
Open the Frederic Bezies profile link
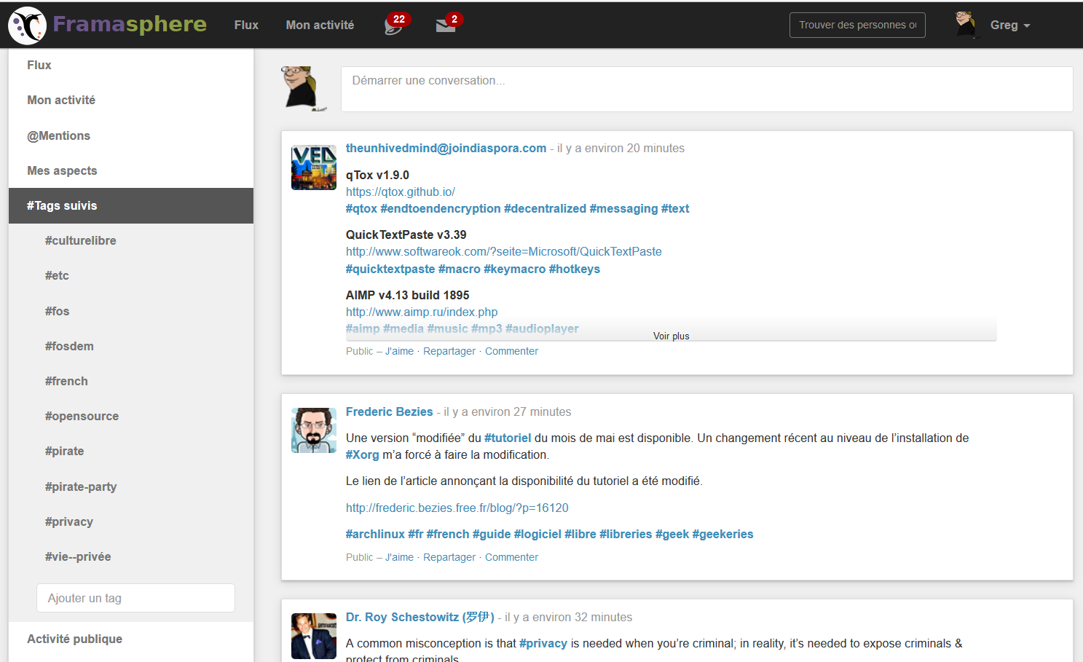click(389, 411)
